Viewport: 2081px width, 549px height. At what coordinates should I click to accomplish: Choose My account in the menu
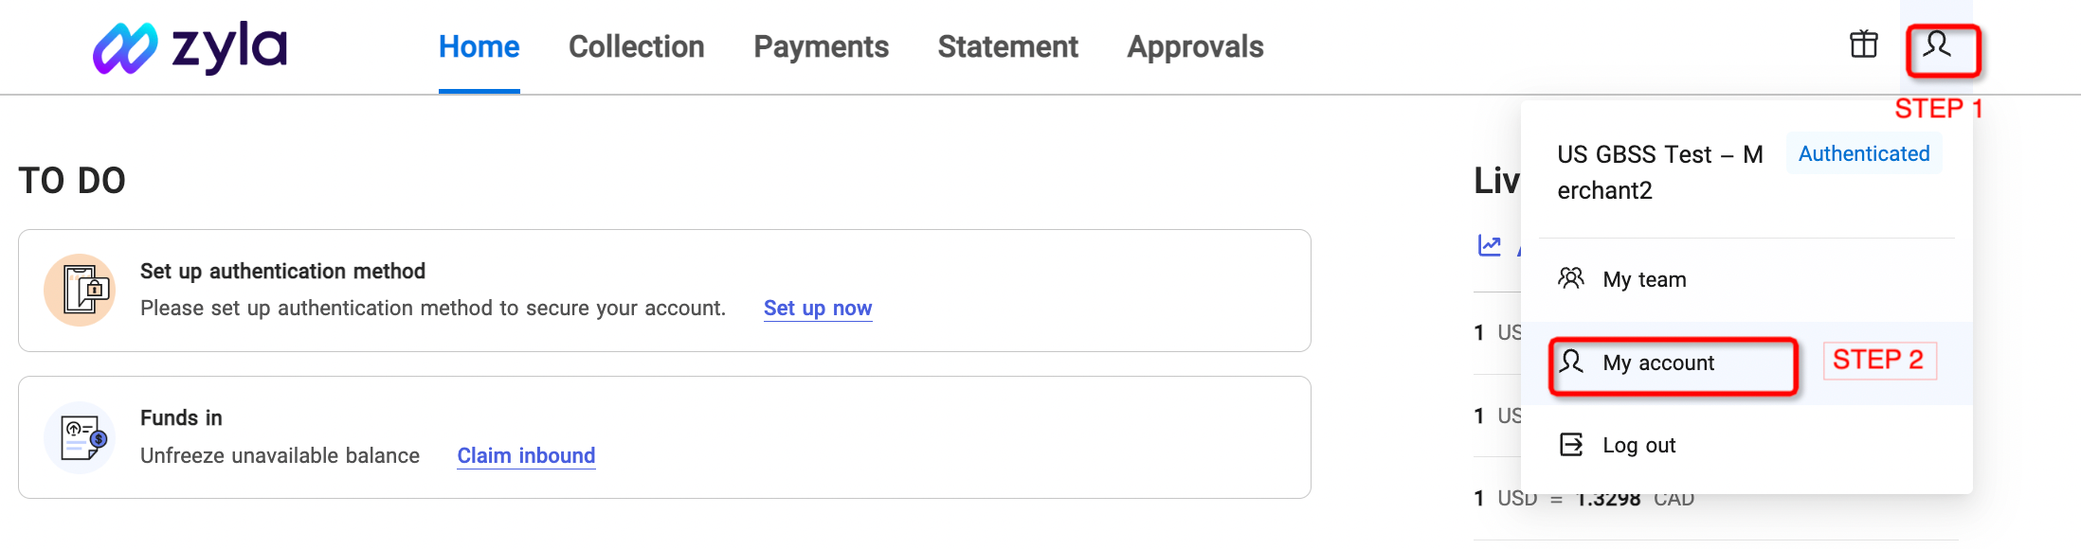1658,363
